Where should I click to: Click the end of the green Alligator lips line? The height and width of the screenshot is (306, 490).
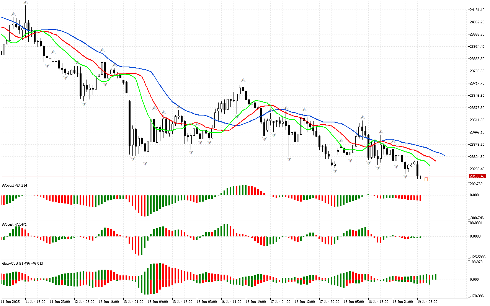pos(430,165)
